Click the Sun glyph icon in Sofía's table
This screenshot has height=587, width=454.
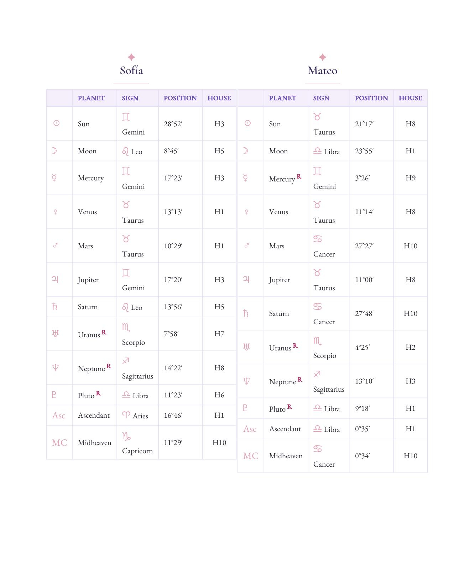(x=56, y=123)
